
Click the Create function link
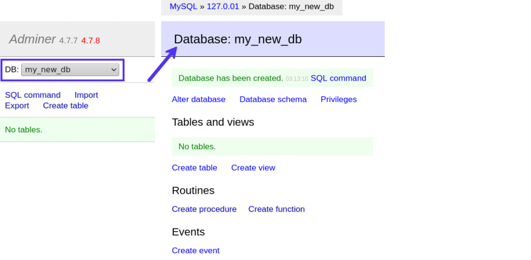(x=276, y=209)
